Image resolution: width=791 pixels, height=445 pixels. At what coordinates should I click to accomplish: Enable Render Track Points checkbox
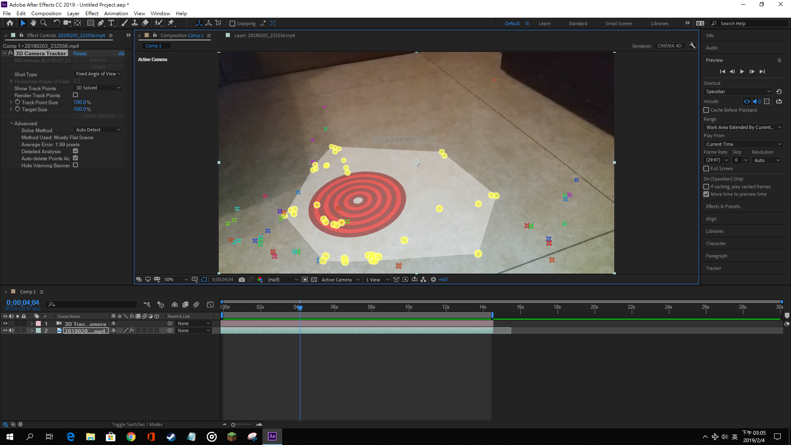tap(75, 95)
